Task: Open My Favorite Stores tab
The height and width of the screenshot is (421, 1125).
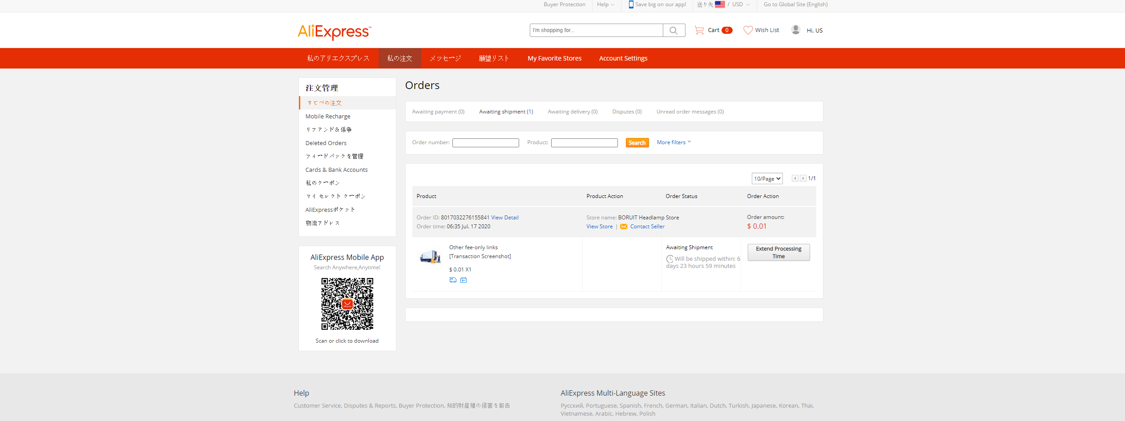Action: [554, 58]
